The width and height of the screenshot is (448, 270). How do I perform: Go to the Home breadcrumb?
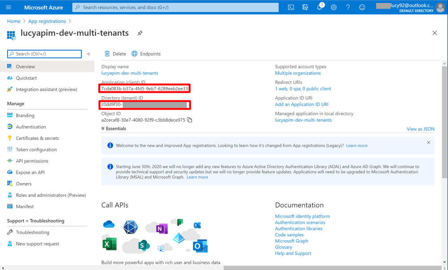[x=14, y=21]
